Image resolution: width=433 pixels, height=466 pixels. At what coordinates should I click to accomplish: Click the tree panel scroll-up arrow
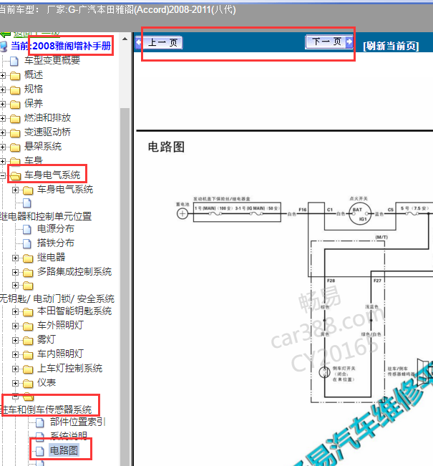click(125, 39)
